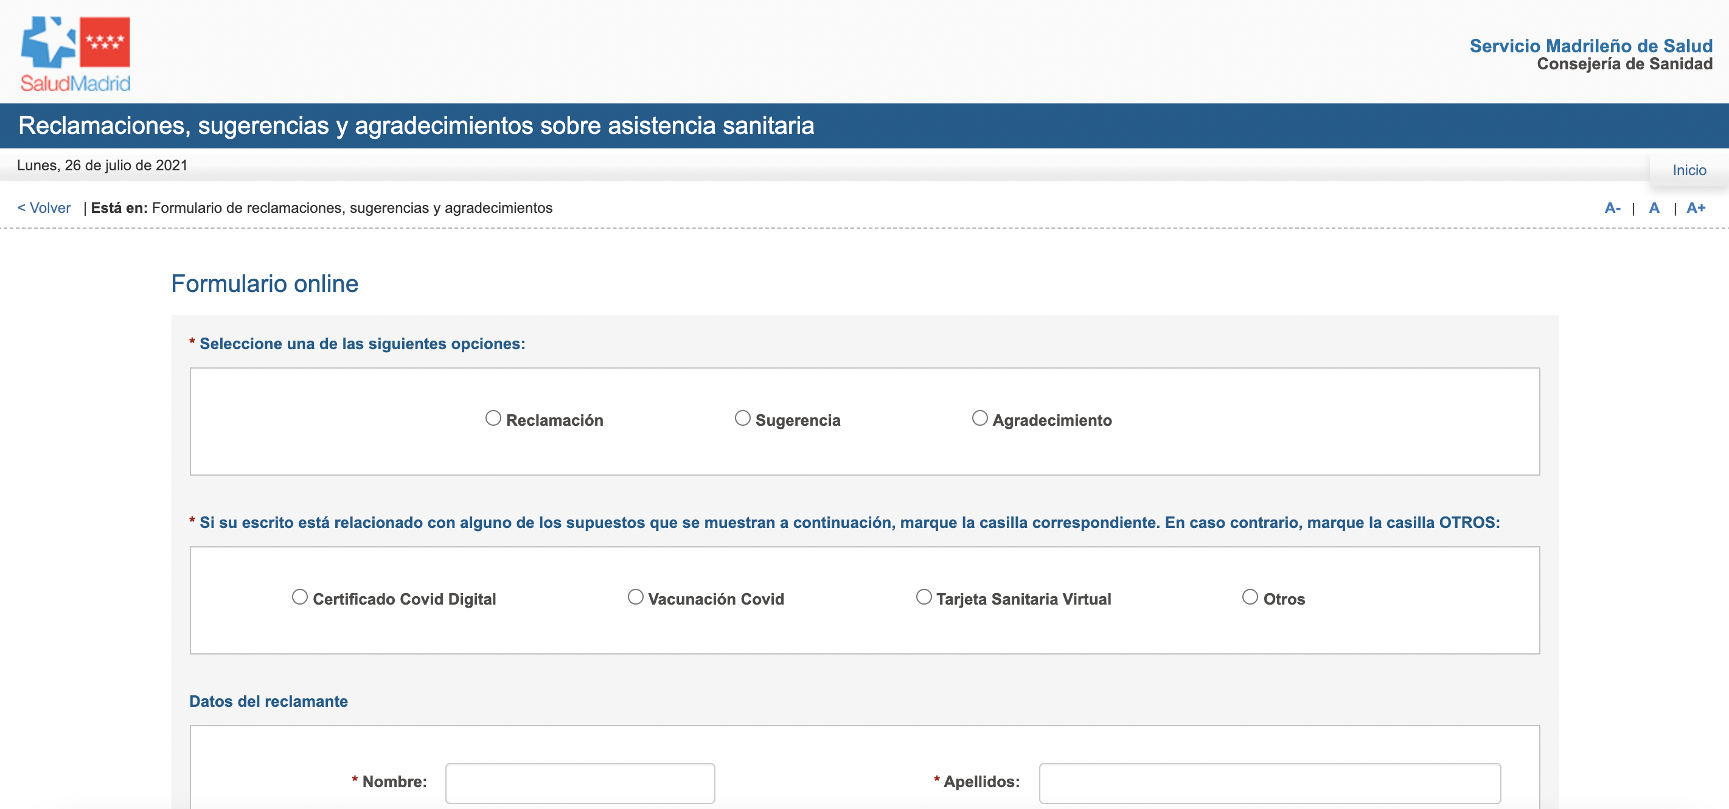Focus the Apellidos input field
The height and width of the screenshot is (809, 1729).
pos(1270,783)
